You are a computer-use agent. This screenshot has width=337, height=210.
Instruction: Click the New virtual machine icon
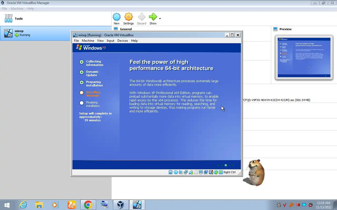point(117,17)
